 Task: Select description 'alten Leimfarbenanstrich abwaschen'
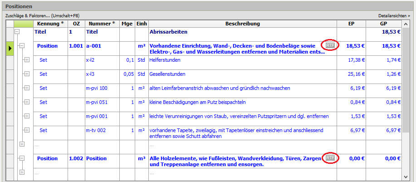tap(243, 91)
